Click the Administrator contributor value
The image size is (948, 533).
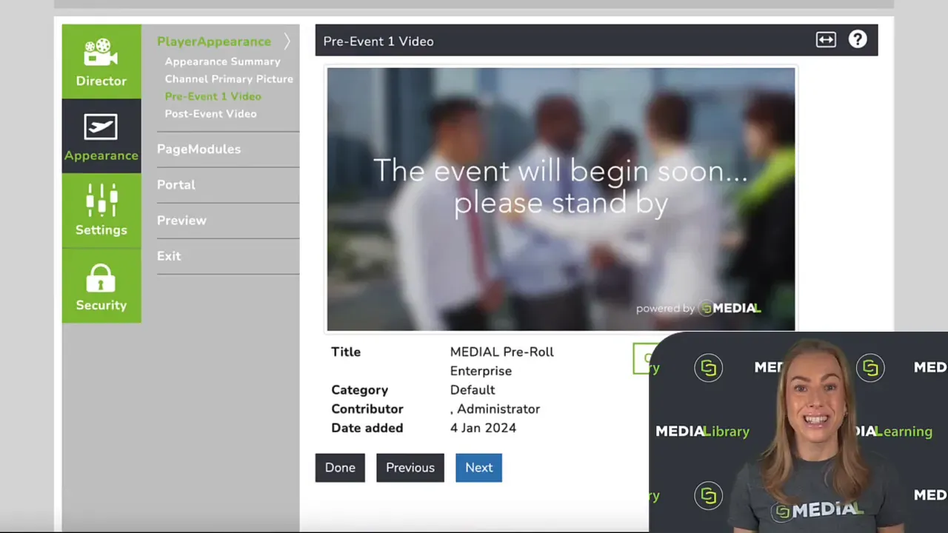(x=495, y=409)
